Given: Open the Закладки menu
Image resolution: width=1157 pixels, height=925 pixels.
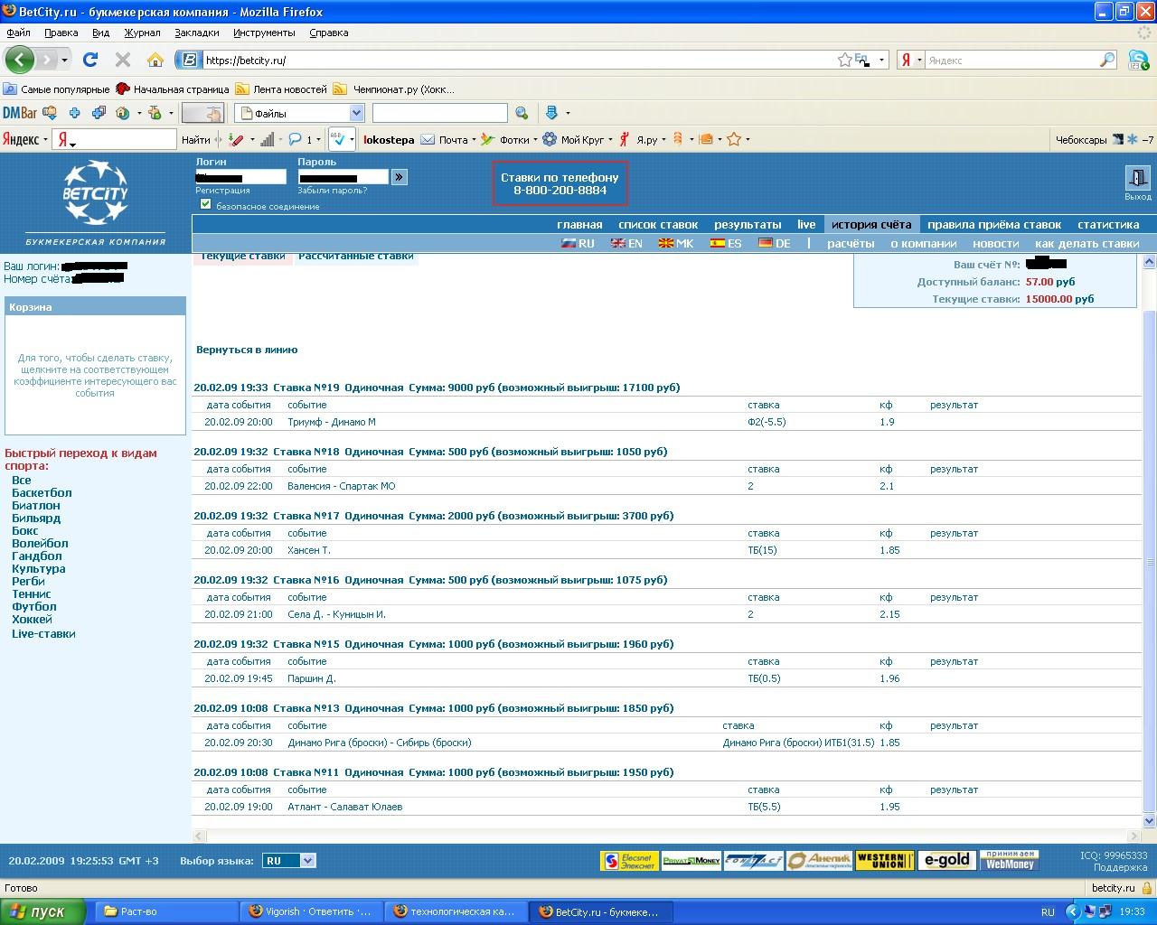Looking at the screenshot, I should coord(196,33).
